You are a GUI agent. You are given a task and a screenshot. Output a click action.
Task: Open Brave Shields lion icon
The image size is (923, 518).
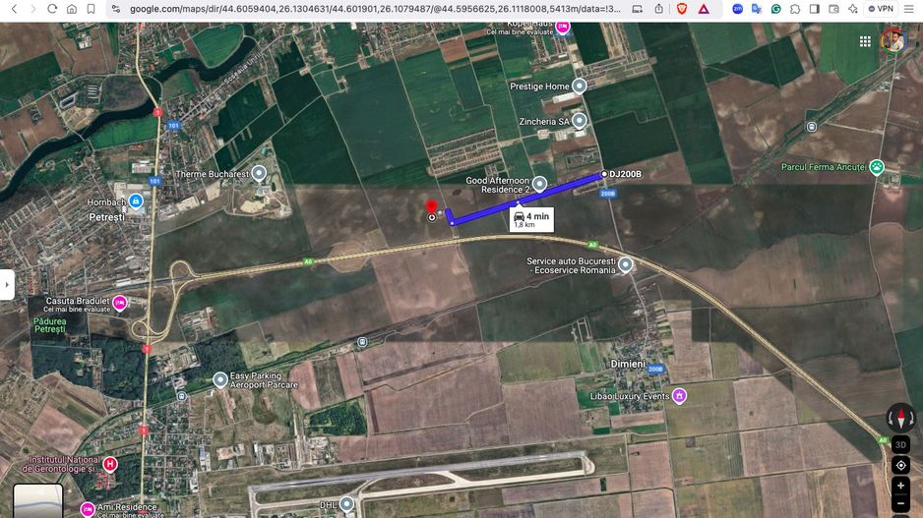click(x=682, y=9)
